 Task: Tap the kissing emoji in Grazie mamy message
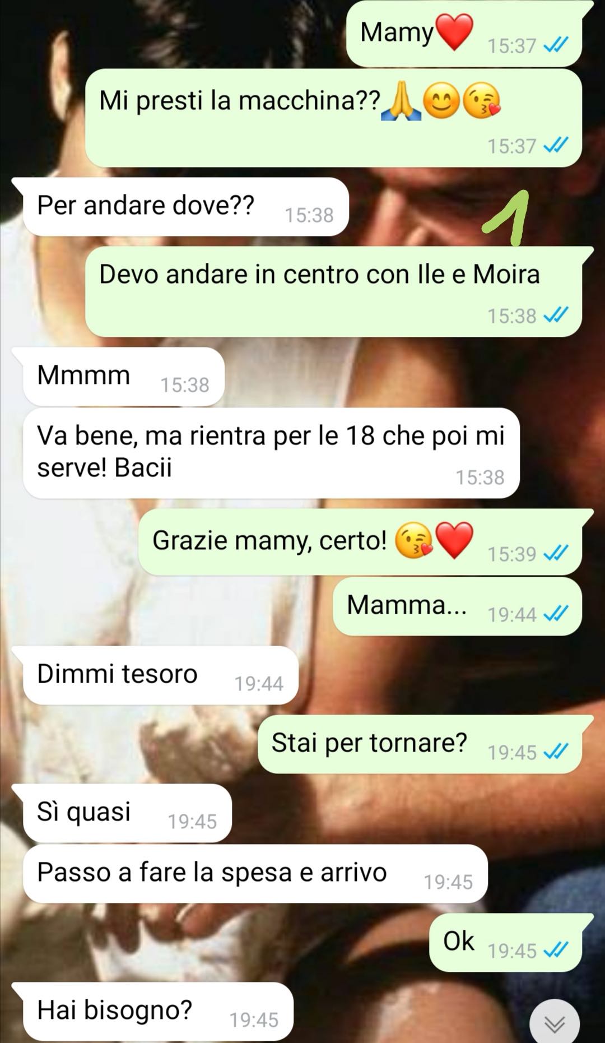tap(413, 540)
